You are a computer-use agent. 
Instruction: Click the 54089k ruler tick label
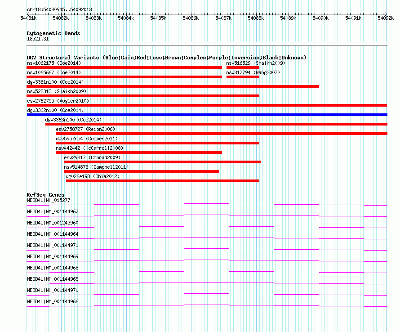[x=288, y=18]
